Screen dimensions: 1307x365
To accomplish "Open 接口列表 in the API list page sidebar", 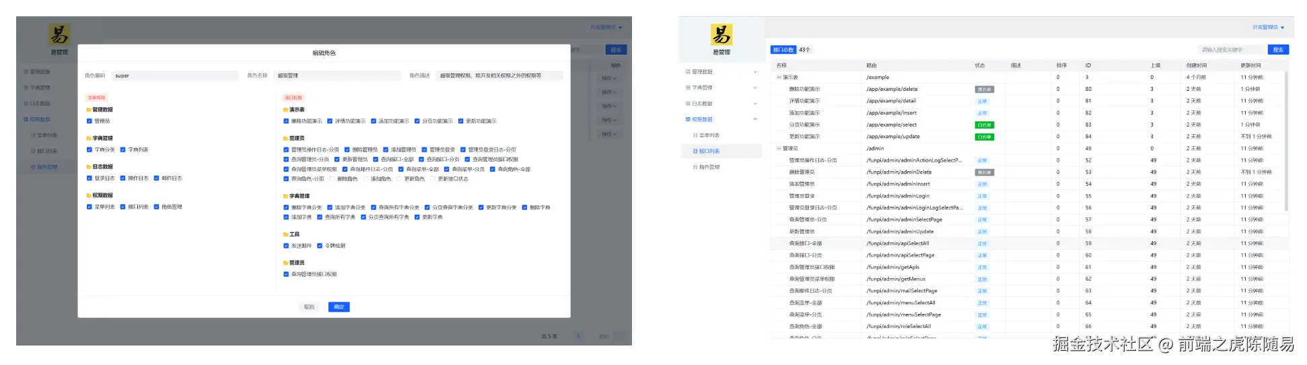I will pyautogui.click(x=721, y=152).
